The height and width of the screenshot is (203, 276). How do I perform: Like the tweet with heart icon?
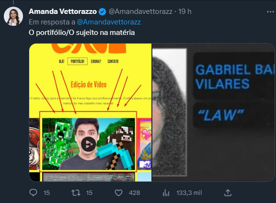pos(119,193)
